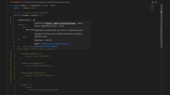
Task: Click the line "import './Header.css';"
Action: click(25, 8)
